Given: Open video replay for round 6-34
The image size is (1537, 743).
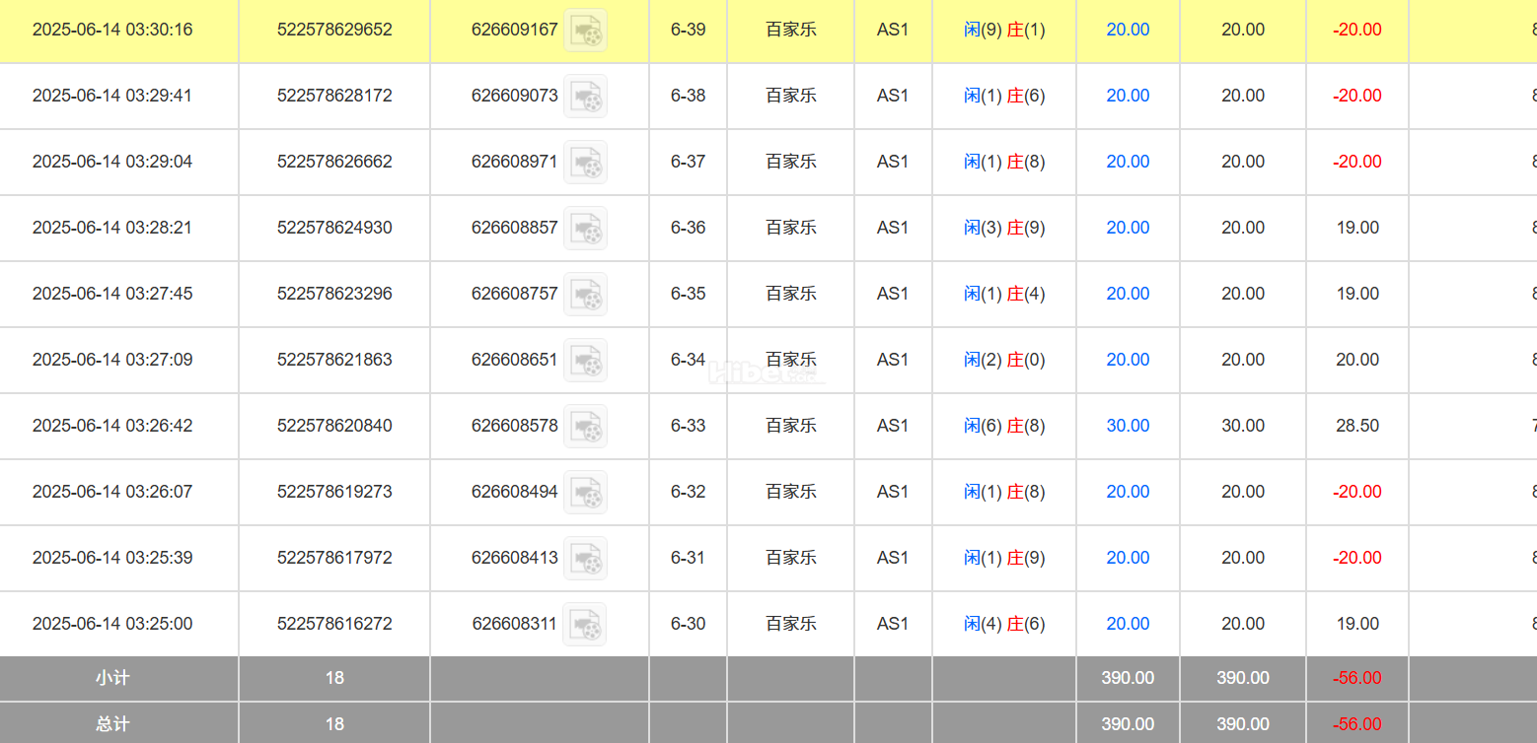Looking at the screenshot, I should (x=585, y=361).
